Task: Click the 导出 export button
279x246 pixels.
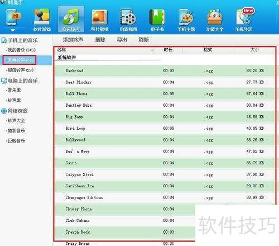Action: pyautogui.click(x=122, y=40)
